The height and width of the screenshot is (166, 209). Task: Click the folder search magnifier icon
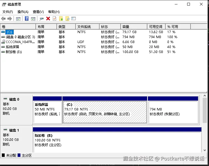(x=67, y=19)
